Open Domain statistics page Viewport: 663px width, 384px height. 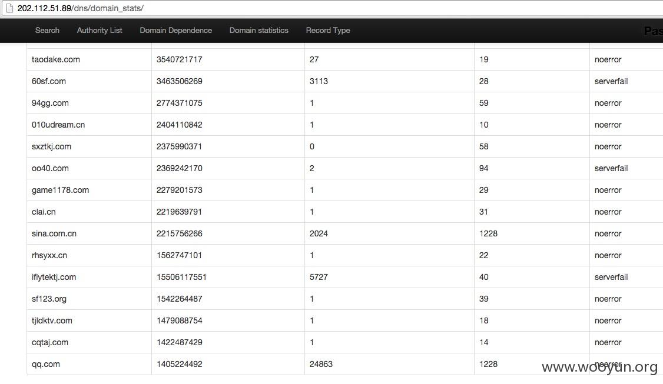point(258,31)
